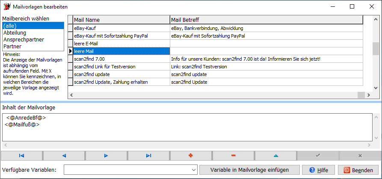Select scan2find Update, Zahlung erhalten cell

121,82
